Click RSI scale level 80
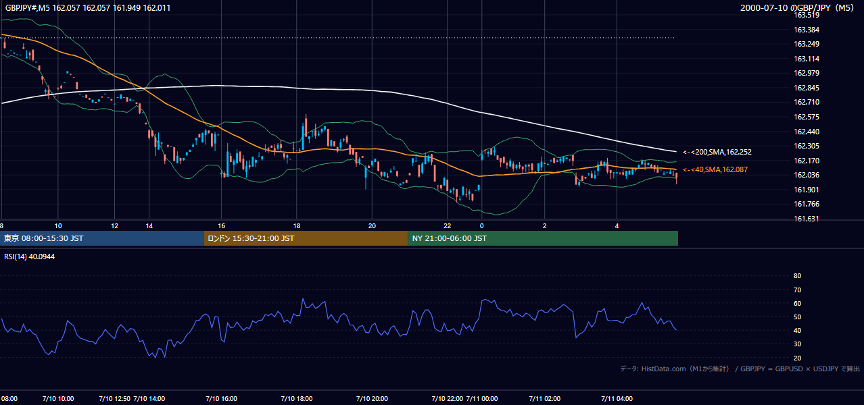The image size is (864, 405). coord(797,276)
